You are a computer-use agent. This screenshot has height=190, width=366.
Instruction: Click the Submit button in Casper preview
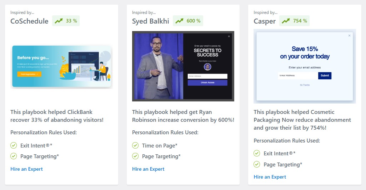325,76
